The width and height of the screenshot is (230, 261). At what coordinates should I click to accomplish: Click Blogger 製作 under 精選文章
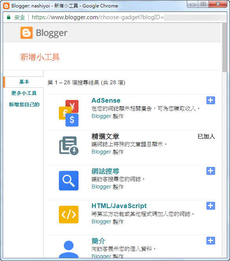point(108,152)
